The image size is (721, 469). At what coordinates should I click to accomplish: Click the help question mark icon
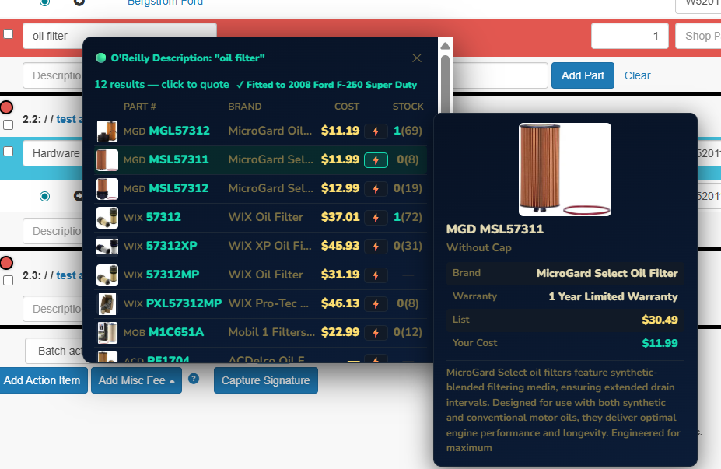point(194,379)
